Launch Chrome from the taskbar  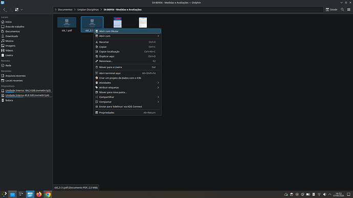coord(48,194)
